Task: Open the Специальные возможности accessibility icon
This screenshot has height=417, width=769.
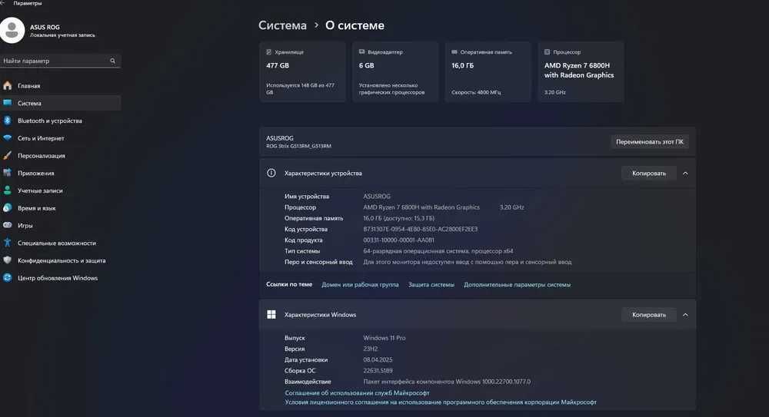Action: click(8, 243)
